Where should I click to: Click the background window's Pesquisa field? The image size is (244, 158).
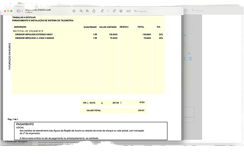215,10
